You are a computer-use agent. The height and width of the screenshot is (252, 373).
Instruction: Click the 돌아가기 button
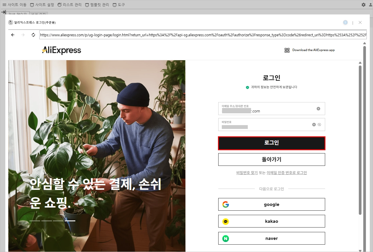coord(272,159)
